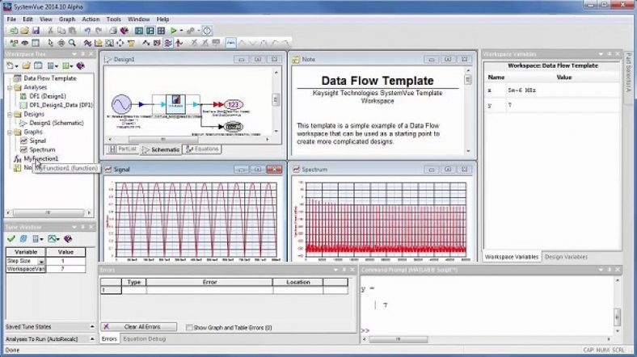The width and height of the screenshot is (637, 357).
Task: Click inside the Command Prompt input area
Action: [x=487, y=306]
